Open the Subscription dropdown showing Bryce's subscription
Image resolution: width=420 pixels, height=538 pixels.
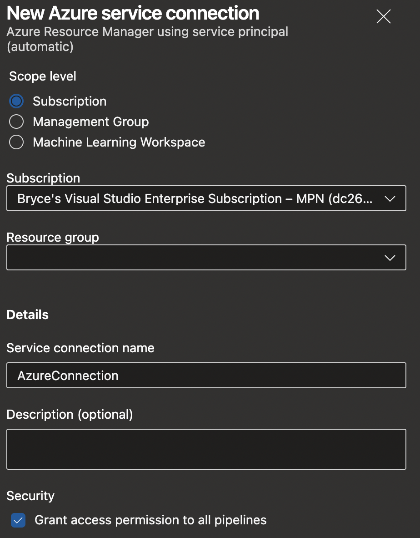pos(195,198)
